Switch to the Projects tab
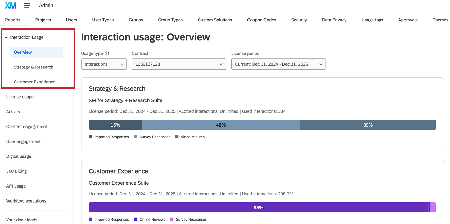 pos(43,20)
